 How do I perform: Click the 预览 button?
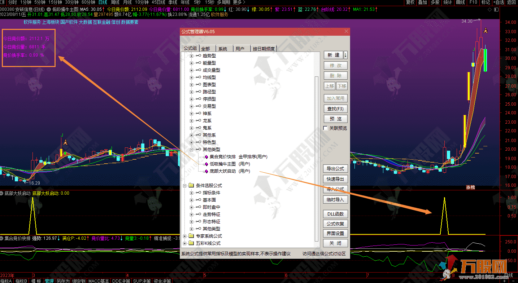336,119
